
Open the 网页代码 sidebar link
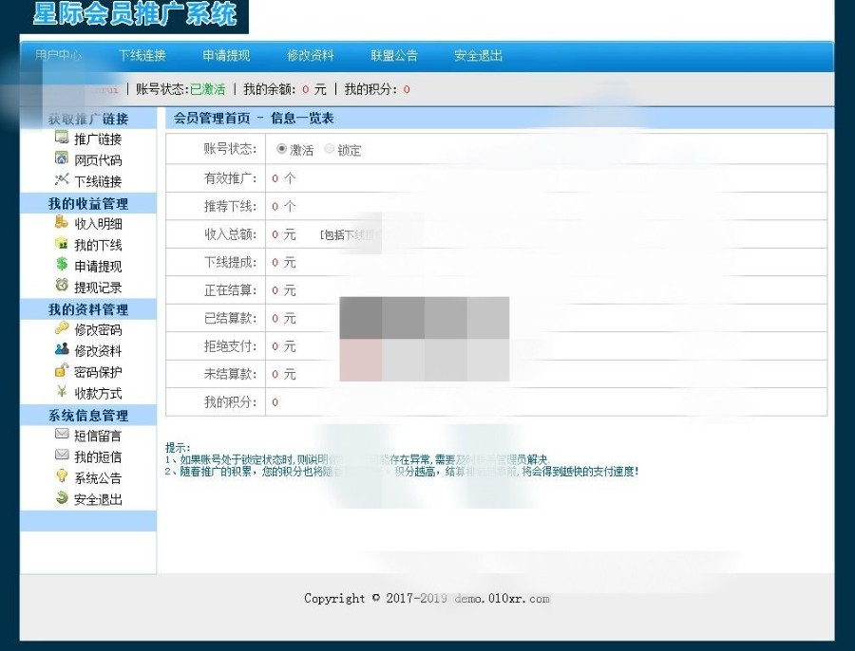(98, 160)
